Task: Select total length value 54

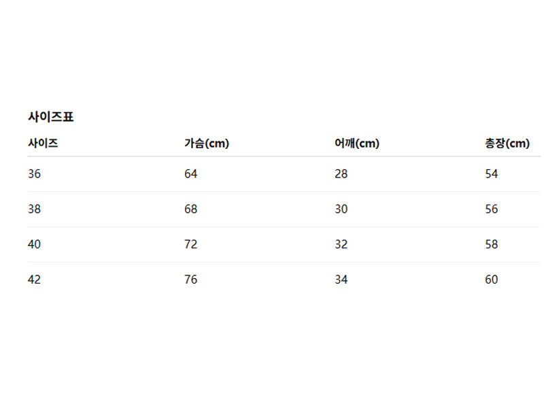Action: [x=492, y=174]
